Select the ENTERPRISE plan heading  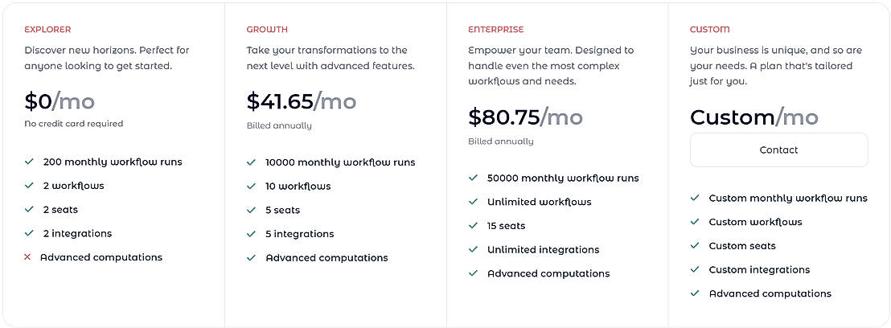495,30
